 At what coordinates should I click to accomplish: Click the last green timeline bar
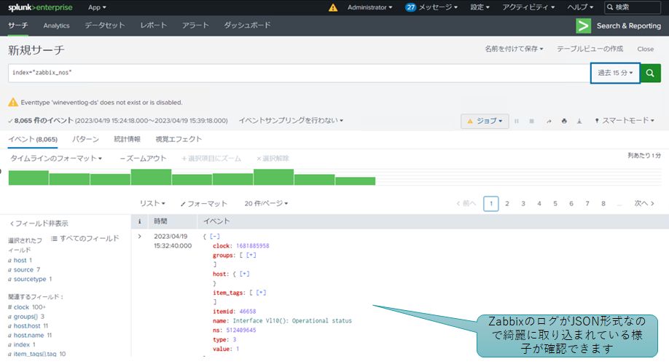(355, 181)
